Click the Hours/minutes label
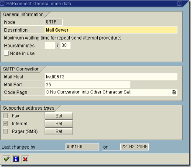This screenshot has height=167, width=191. click(x=19, y=46)
